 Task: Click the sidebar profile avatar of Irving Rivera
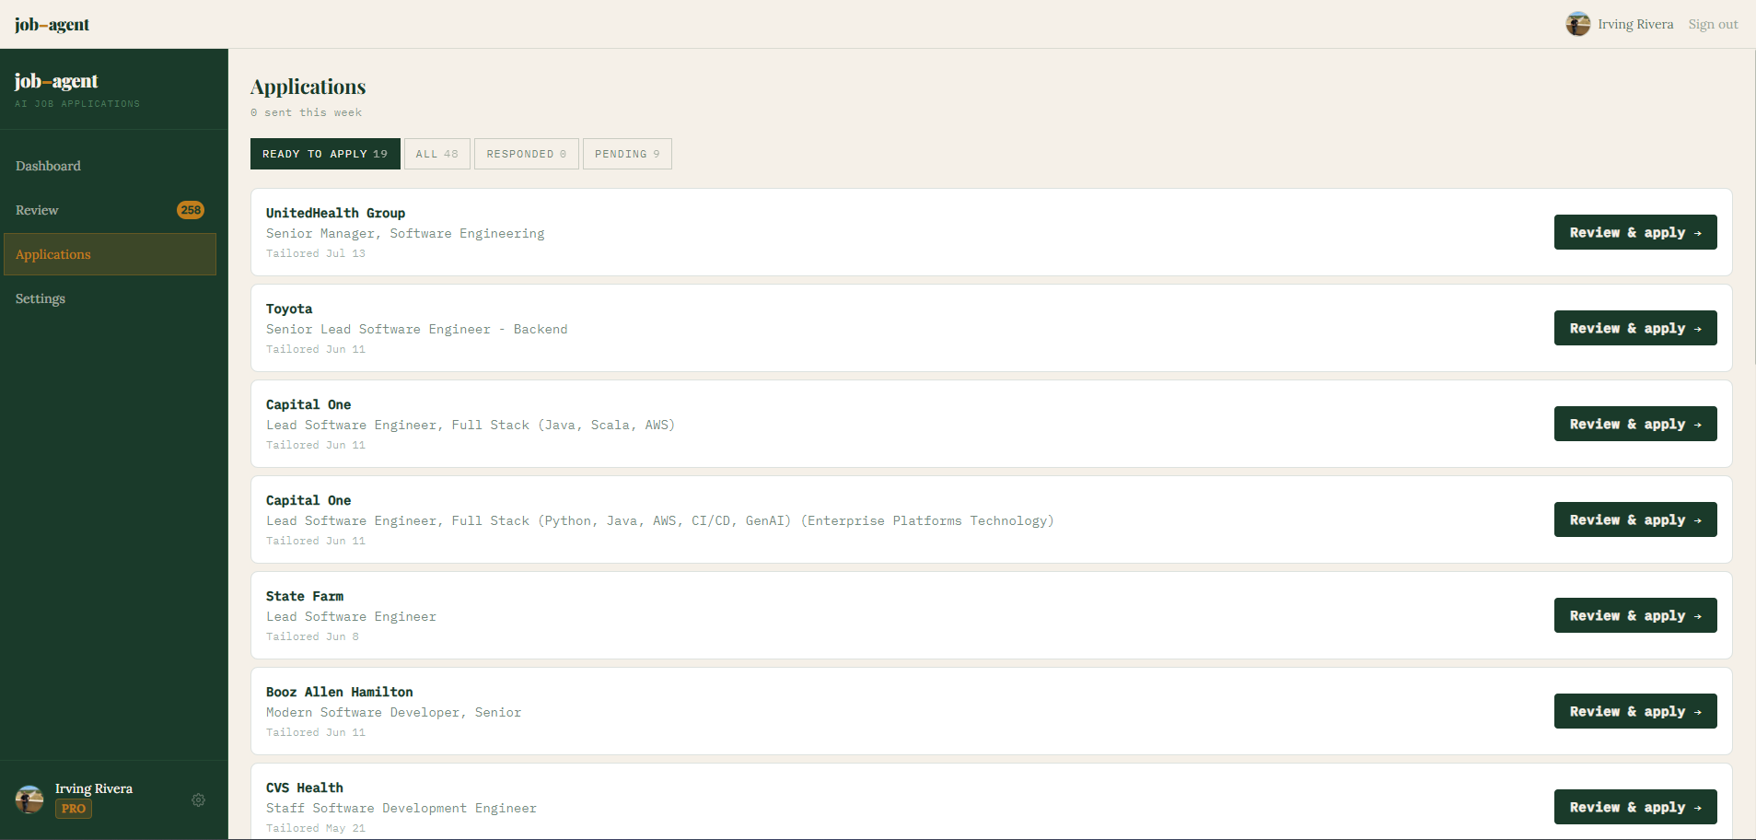tap(29, 799)
